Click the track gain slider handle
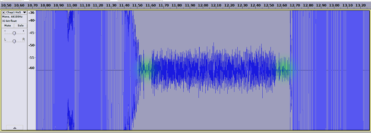Viewport: 371px width, 133px height. 14,33
